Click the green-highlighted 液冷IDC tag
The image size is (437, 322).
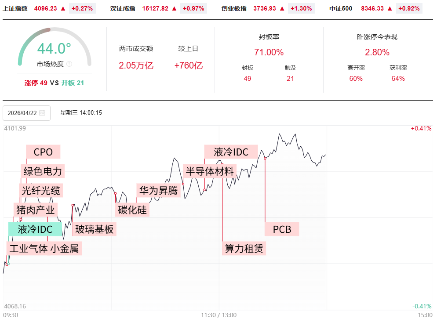pos(35,229)
